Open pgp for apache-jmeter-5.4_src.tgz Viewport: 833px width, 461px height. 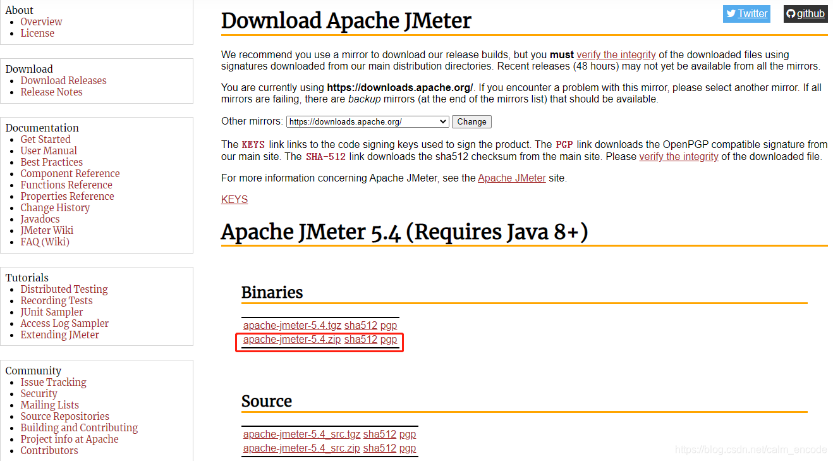408,434
